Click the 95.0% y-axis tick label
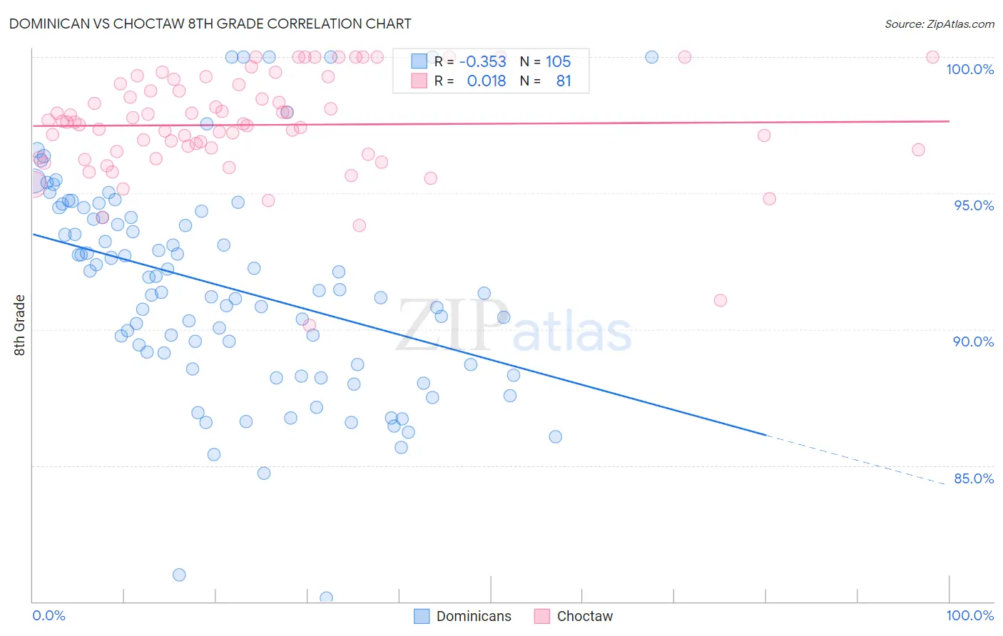 click(974, 205)
